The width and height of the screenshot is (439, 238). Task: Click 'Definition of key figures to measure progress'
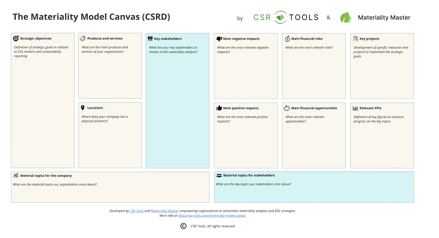[379, 119]
